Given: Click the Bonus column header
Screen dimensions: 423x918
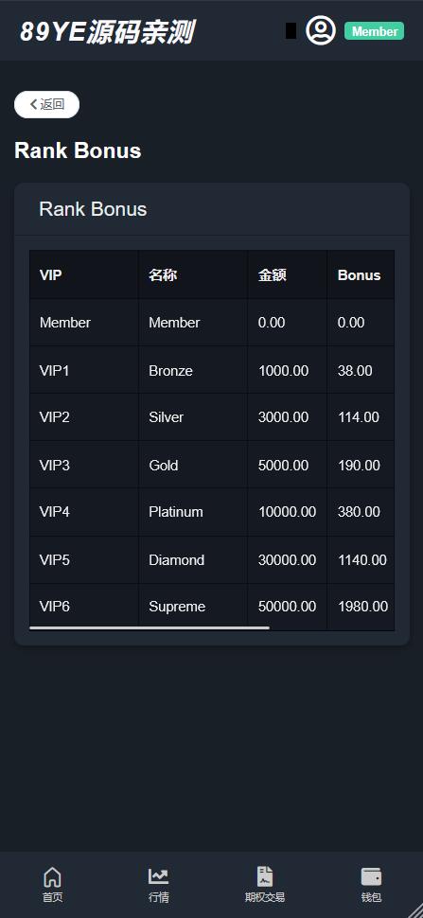Looking at the screenshot, I should (361, 274).
